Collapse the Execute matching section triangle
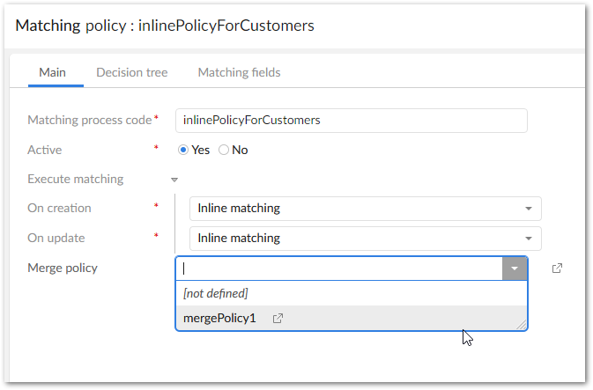Screen dimensions: 593x390 (174, 180)
